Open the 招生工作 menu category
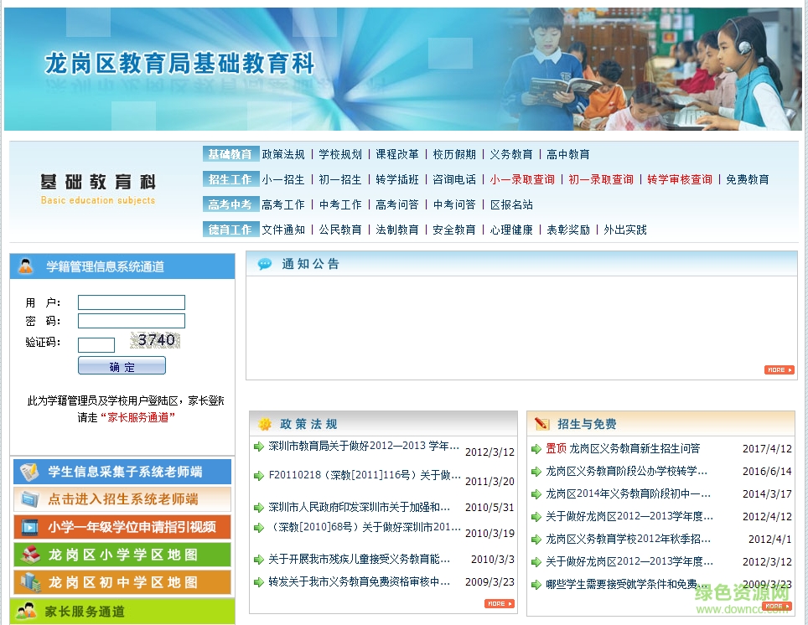The height and width of the screenshot is (625, 808). (230, 179)
